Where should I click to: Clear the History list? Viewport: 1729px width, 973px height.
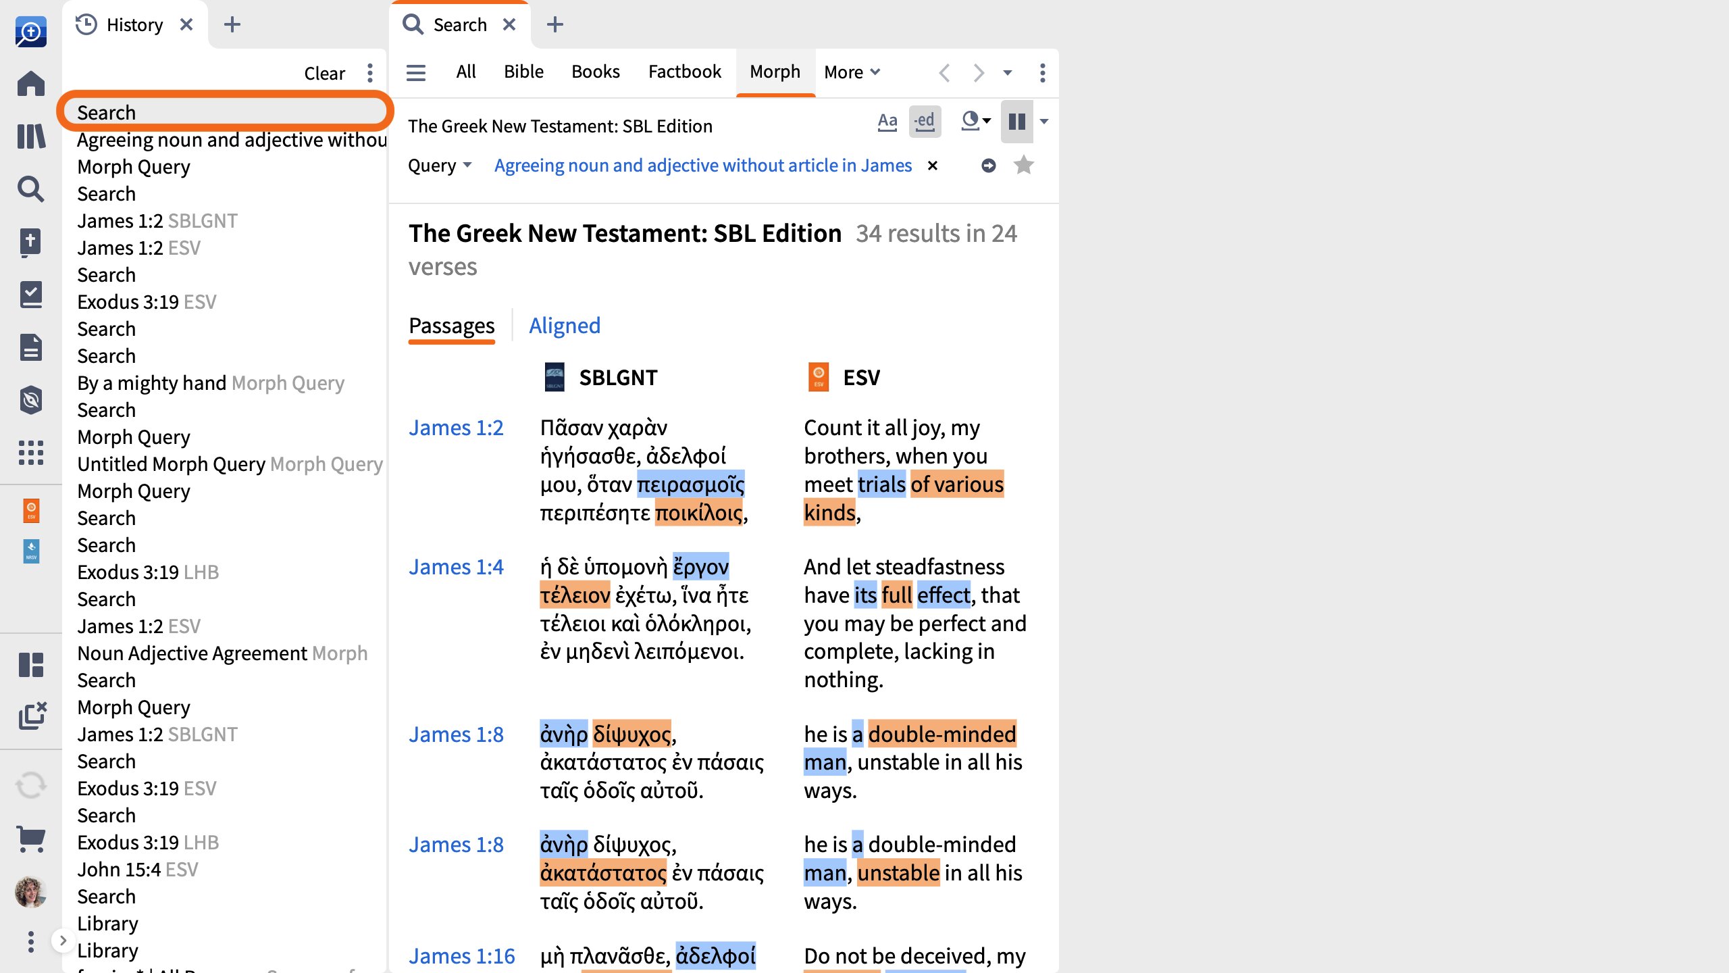(x=324, y=73)
